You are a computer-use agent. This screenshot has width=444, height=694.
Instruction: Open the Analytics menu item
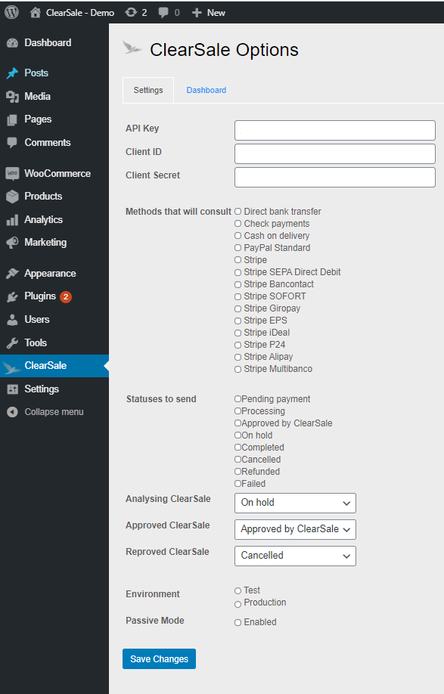tap(43, 219)
